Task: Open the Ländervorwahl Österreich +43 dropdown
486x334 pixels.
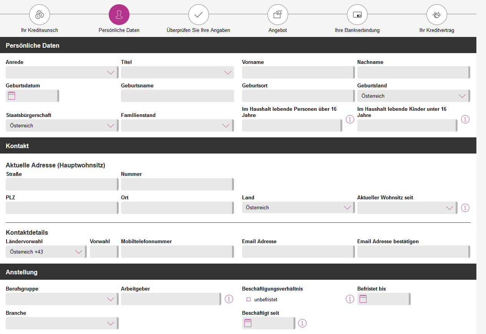Action: click(46, 252)
